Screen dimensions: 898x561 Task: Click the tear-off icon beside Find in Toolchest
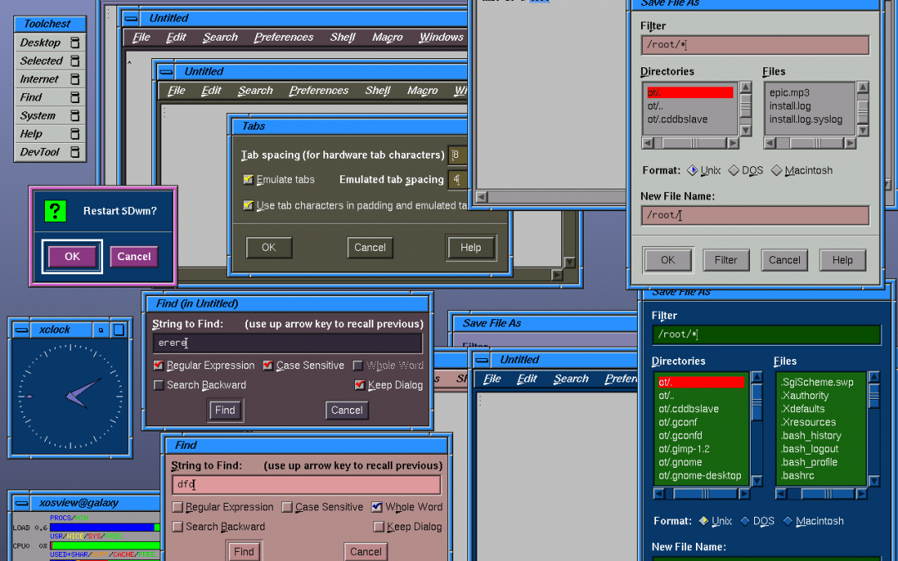pos(75,97)
